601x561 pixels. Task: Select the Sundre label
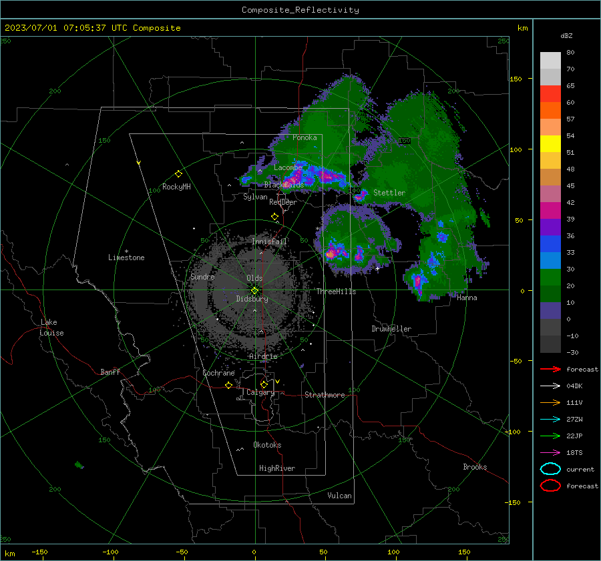pyautogui.click(x=202, y=276)
